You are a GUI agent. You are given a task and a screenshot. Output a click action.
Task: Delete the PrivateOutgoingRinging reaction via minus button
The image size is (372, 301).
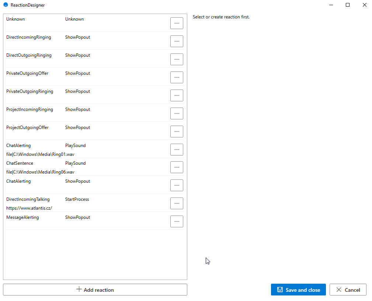[177, 95]
